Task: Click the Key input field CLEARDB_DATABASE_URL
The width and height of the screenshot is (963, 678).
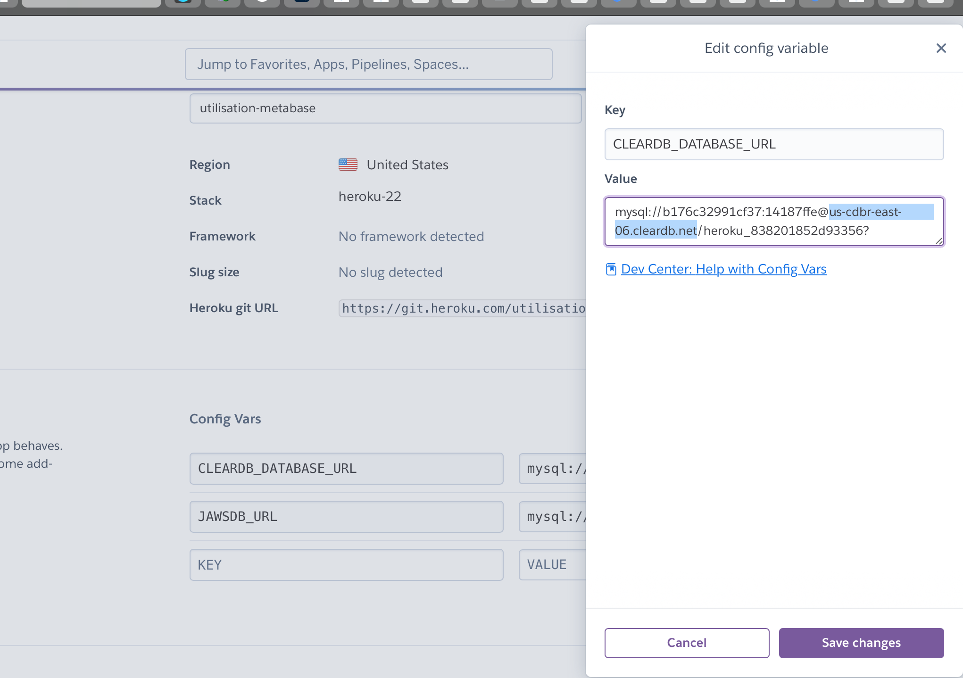Action: point(774,144)
